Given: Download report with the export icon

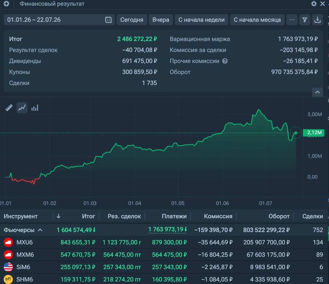Looking at the screenshot, I should (318, 20).
